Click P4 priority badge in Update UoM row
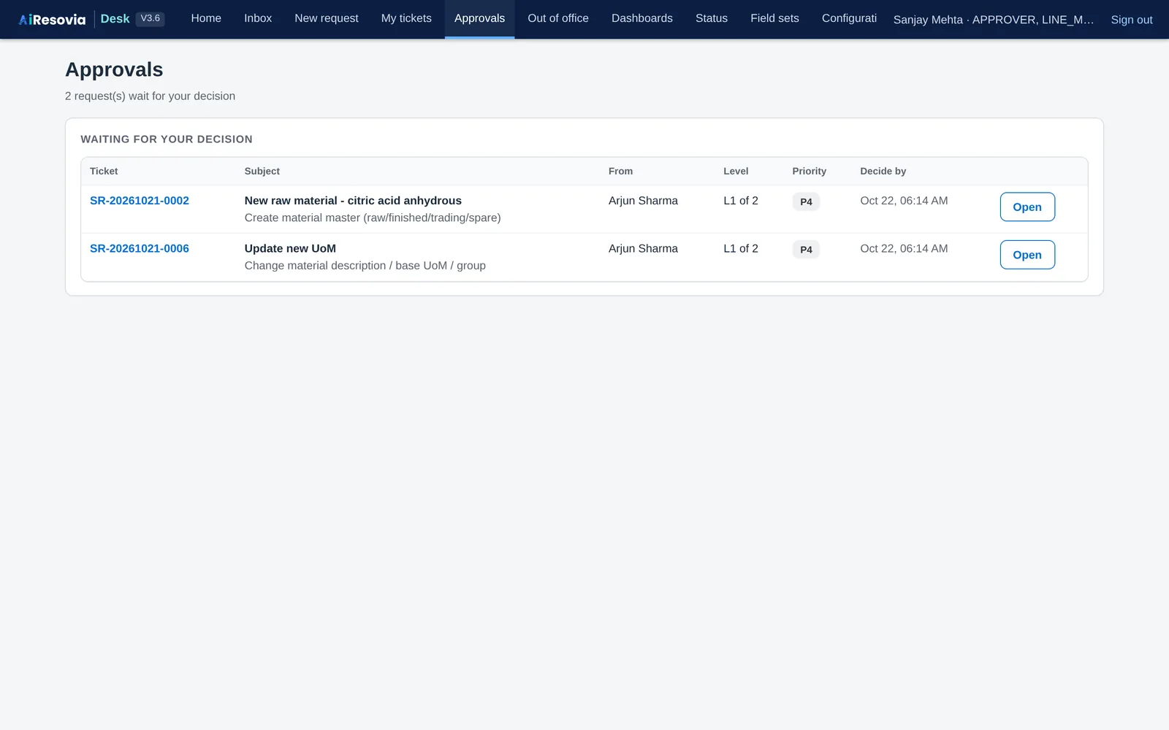 [806, 250]
